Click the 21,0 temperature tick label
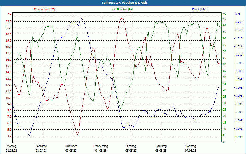 (9, 28)
